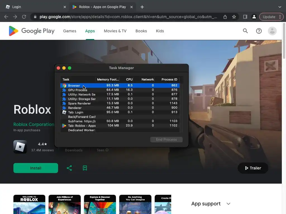Open the Kids tab
286x214 pixels.
pos(160,31)
